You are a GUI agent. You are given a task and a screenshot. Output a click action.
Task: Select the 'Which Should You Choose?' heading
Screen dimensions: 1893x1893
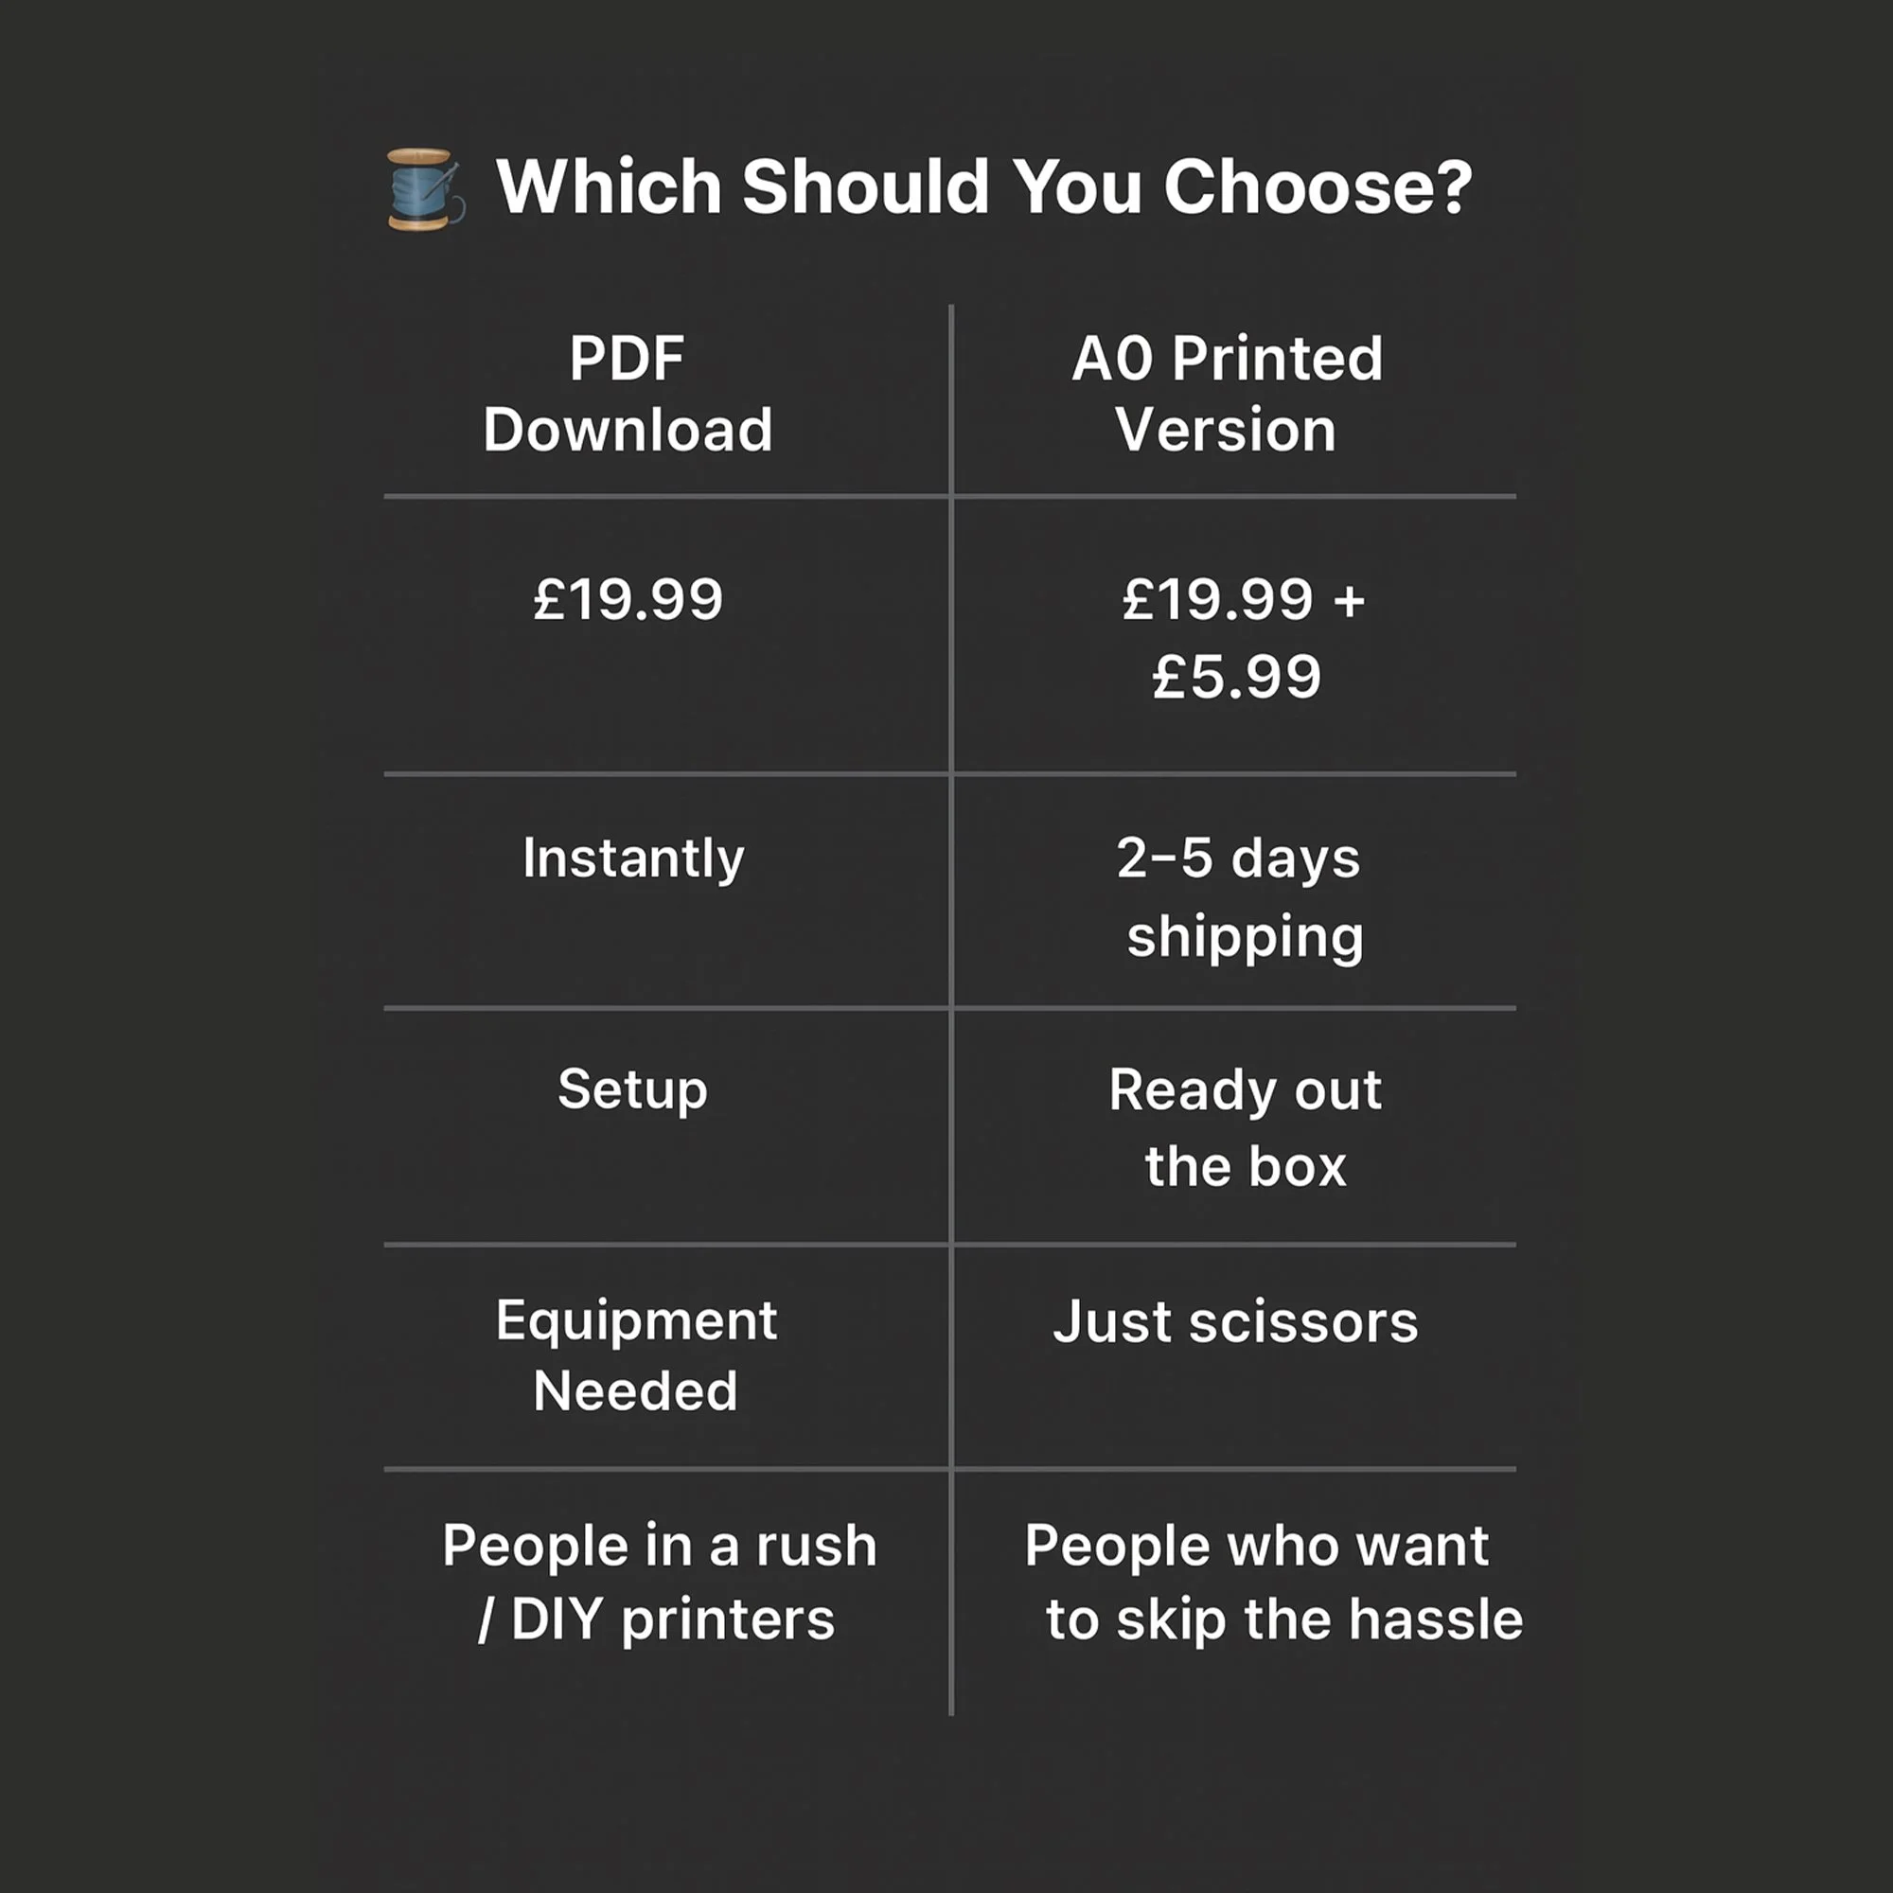click(x=983, y=186)
